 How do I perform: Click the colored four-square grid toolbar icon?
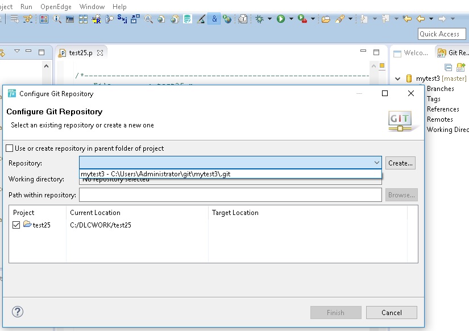tap(44, 19)
